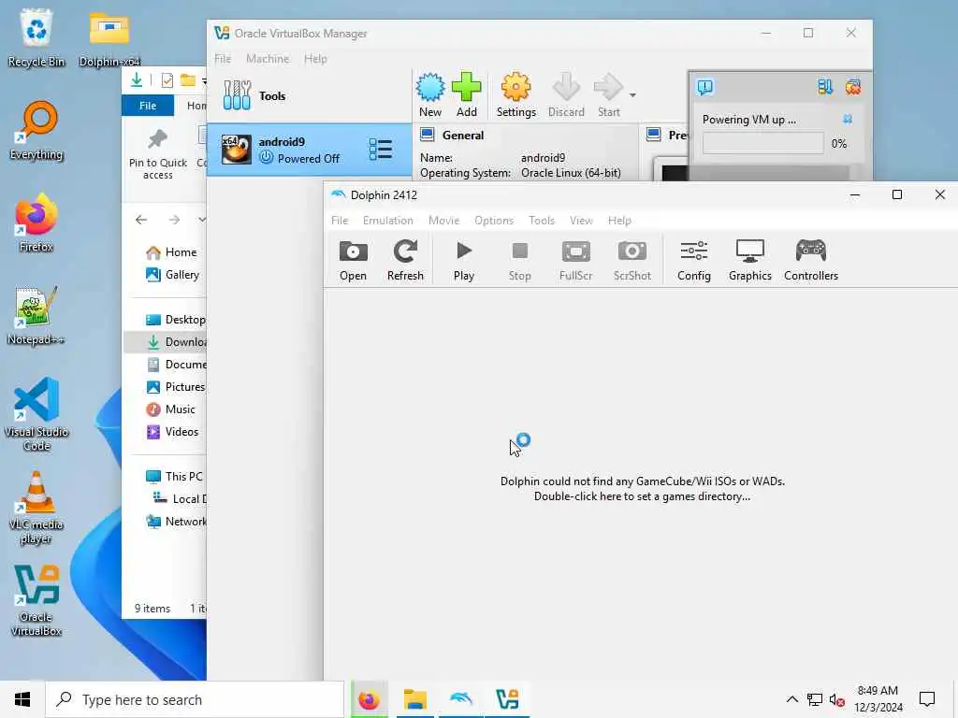The image size is (958, 718).
Task: Click the set games directory message
Action: 642,489
